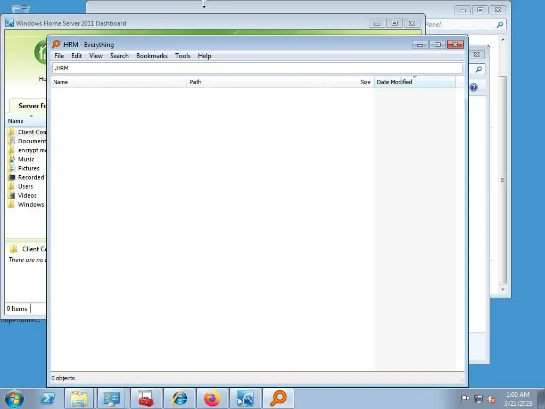Viewport: 545px width, 409px height.
Task: Sort results by Path column header
Action: tap(255, 82)
